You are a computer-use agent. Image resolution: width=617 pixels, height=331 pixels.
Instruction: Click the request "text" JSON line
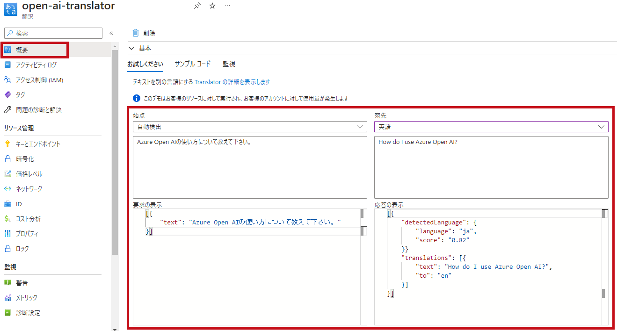[x=250, y=222]
